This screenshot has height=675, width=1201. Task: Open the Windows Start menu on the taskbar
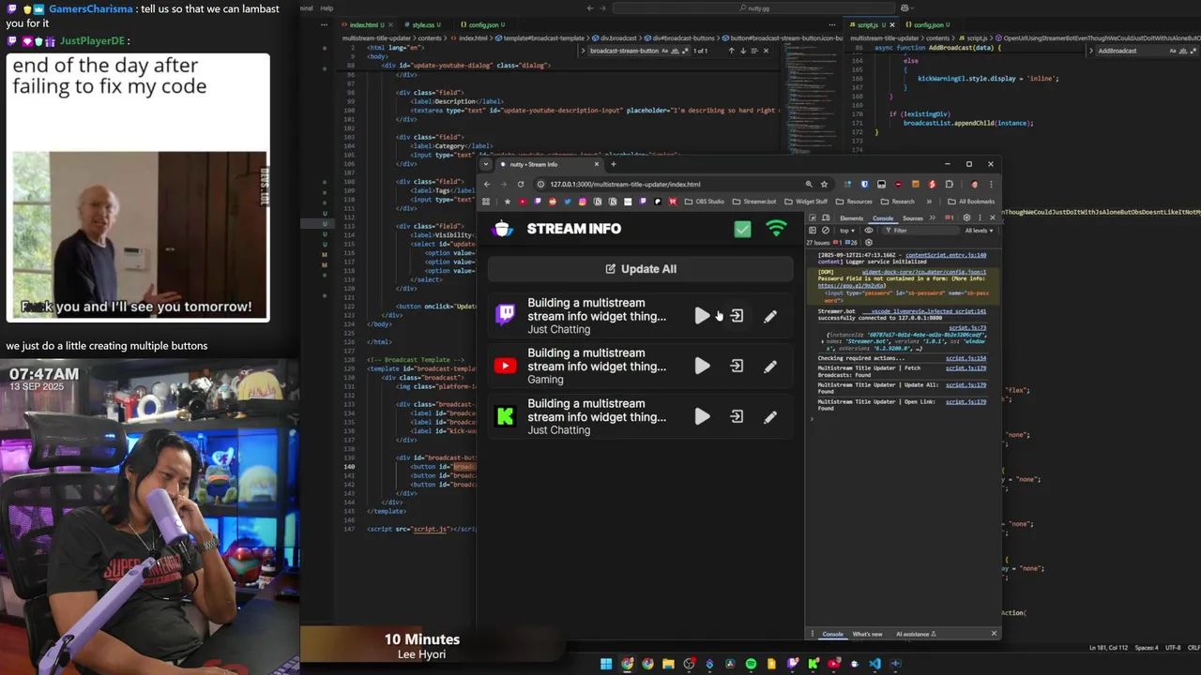coord(606,664)
